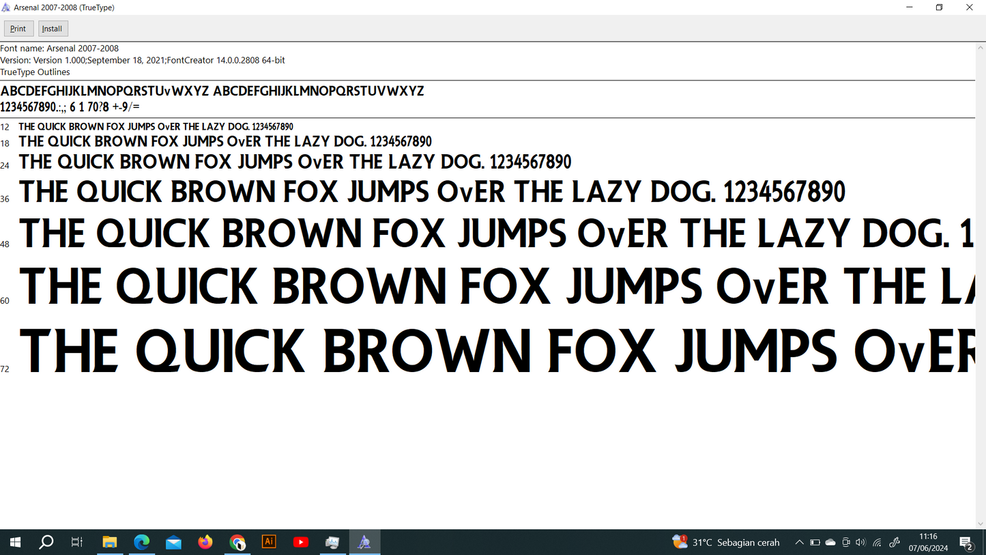Click the font viewer icon in the title bar
986x555 pixels.
pos(7,7)
